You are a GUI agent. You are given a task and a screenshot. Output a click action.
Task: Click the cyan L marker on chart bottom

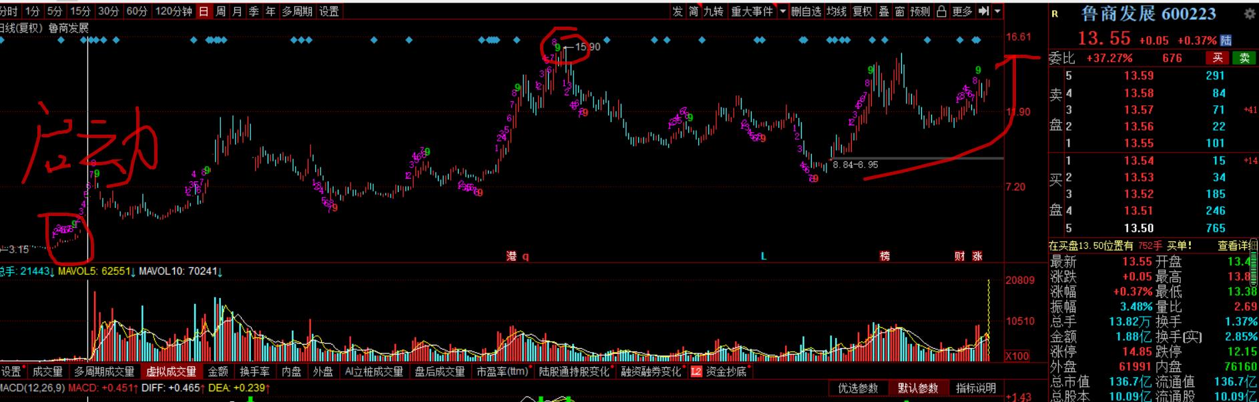point(764,256)
